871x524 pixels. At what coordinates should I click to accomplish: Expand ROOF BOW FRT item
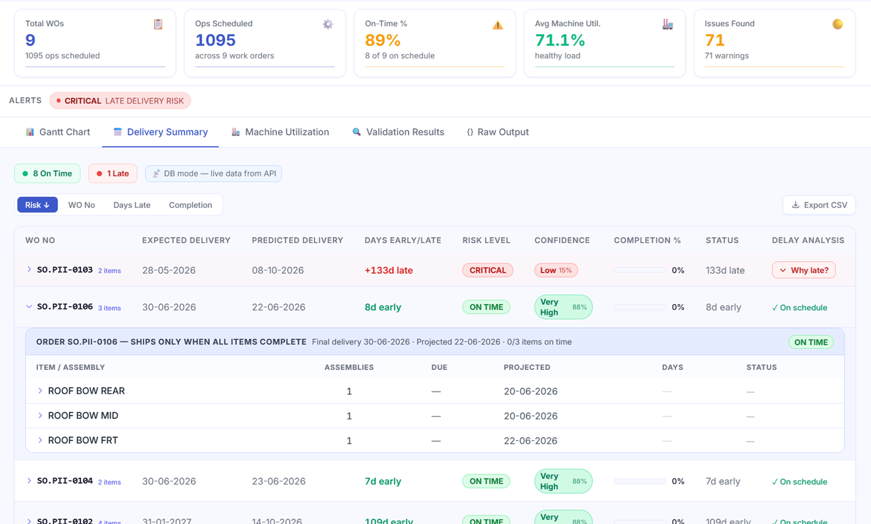tap(40, 440)
